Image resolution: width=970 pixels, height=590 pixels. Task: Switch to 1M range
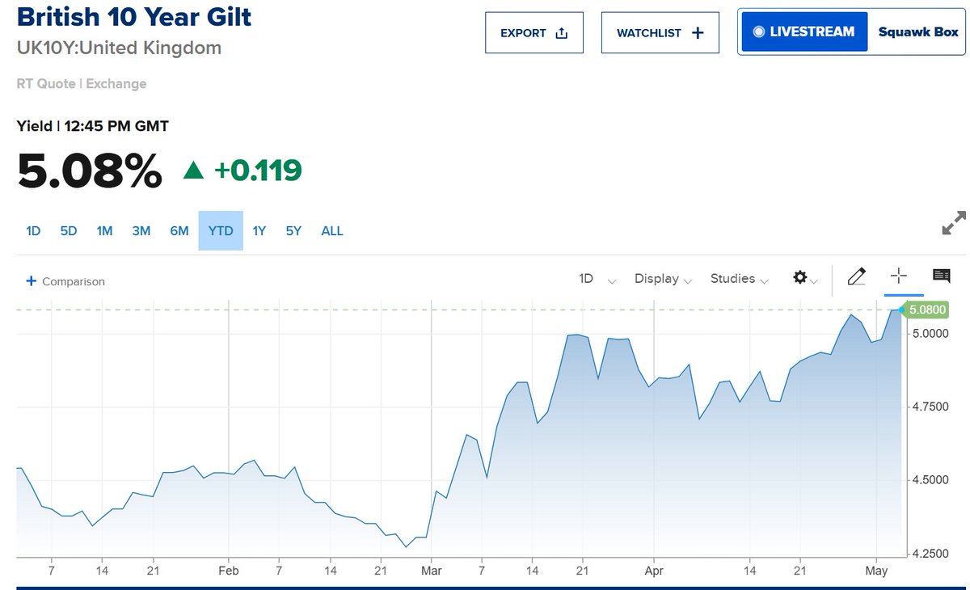(x=104, y=230)
